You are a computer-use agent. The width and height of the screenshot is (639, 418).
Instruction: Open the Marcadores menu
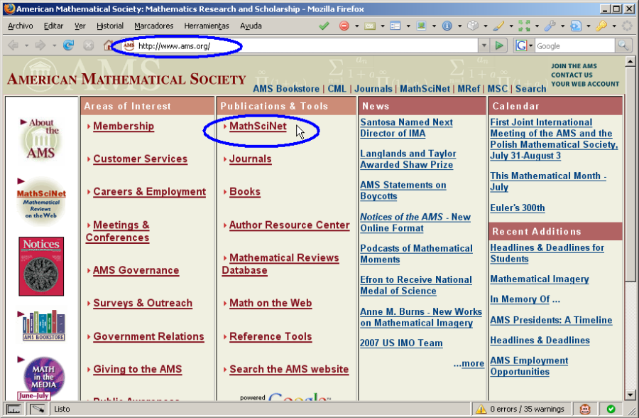click(153, 26)
